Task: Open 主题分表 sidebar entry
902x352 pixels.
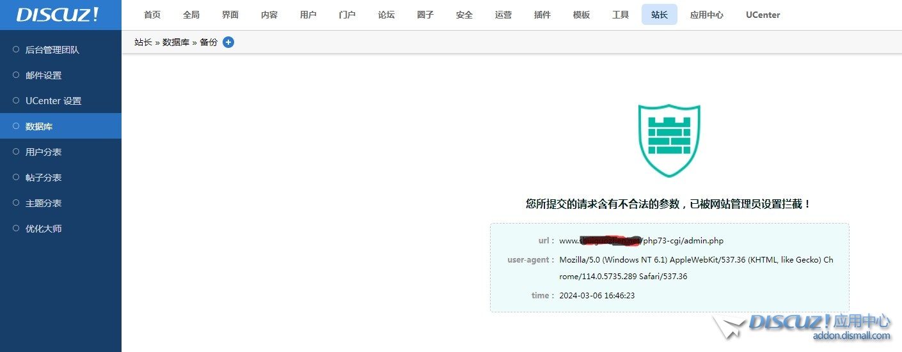Action: click(44, 203)
